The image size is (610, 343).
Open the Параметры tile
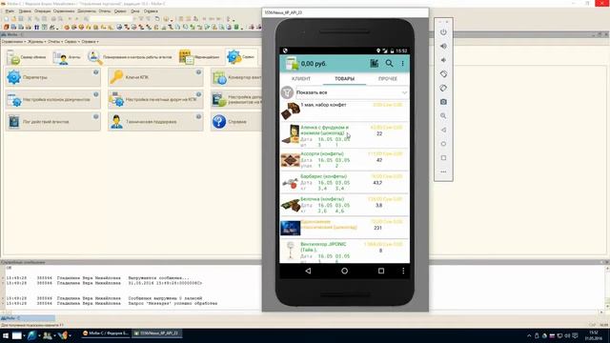coord(53,77)
